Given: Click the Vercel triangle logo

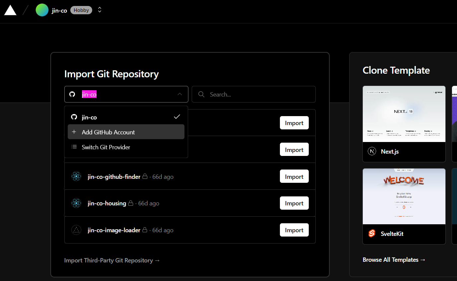Looking at the screenshot, I should click(x=10, y=10).
